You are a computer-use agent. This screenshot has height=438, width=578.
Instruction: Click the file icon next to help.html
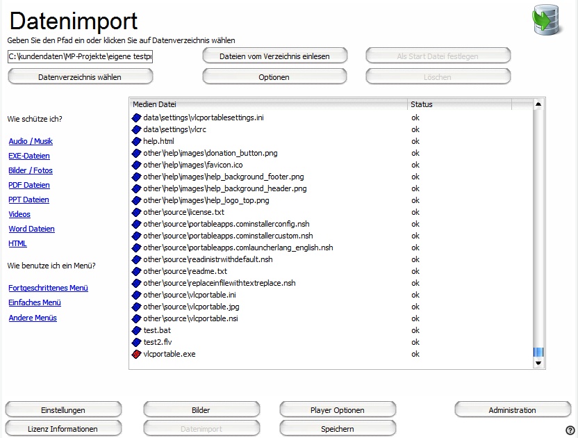click(x=136, y=141)
